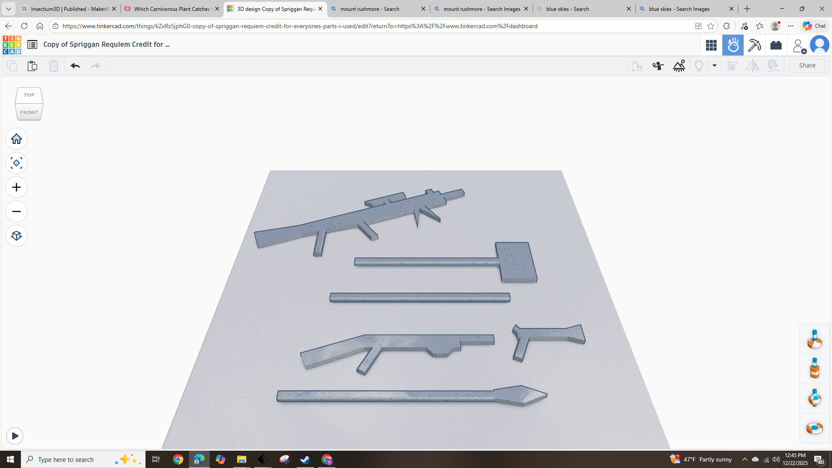
Task: Close the Which Carnivorous Plant tab
Action: [217, 9]
